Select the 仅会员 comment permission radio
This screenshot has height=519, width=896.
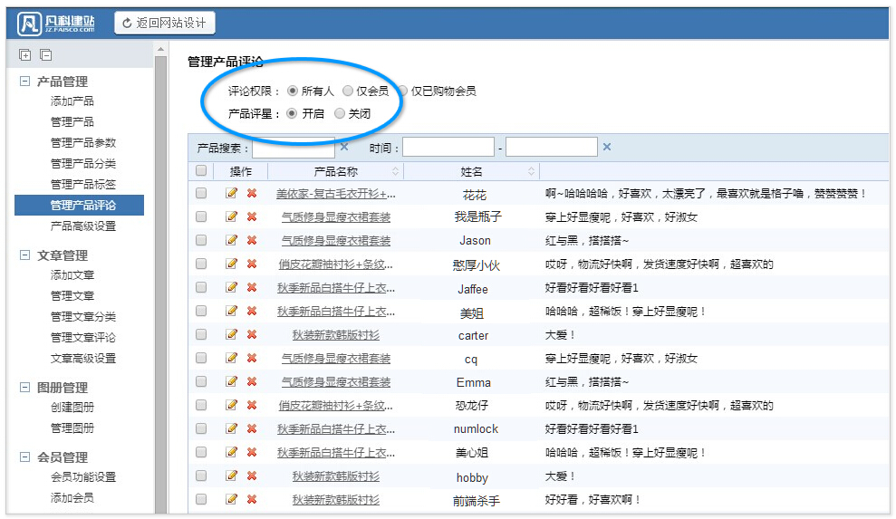coord(348,91)
